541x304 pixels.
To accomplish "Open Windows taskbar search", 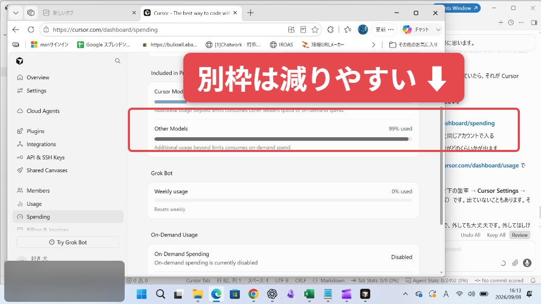I will 161,294.
